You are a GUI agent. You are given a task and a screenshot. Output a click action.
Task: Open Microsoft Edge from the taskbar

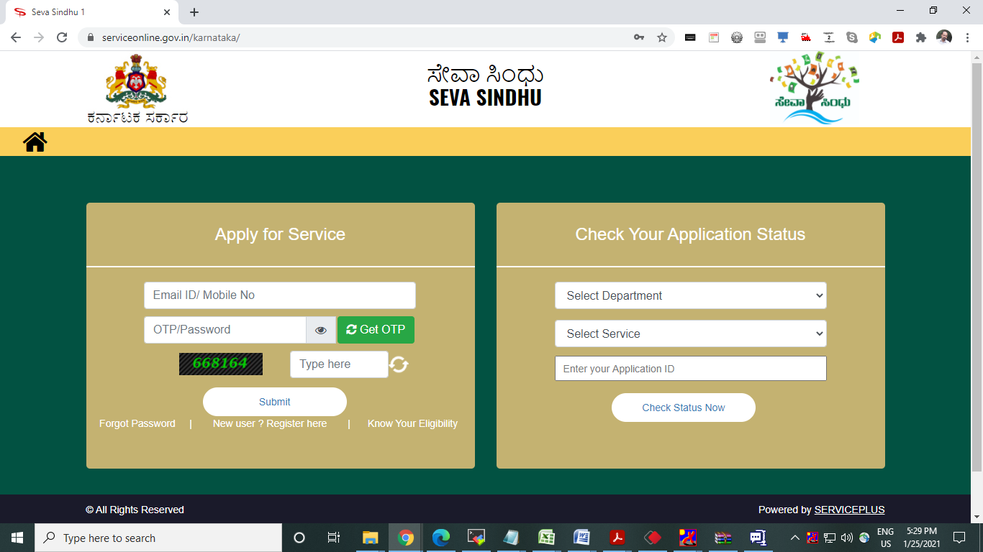click(441, 538)
